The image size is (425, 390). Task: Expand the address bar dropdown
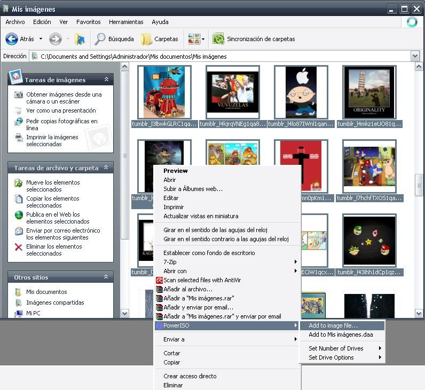[415, 56]
